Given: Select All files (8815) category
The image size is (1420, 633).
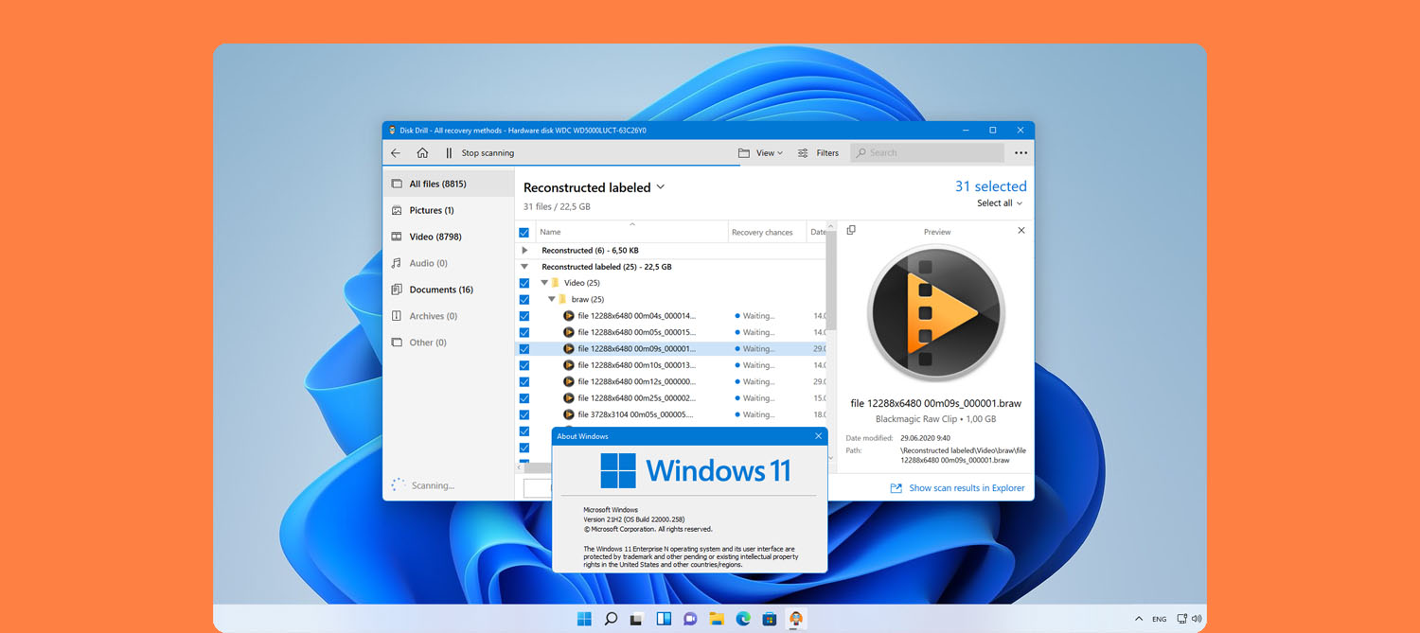Looking at the screenshot, I should pos(449,184).
